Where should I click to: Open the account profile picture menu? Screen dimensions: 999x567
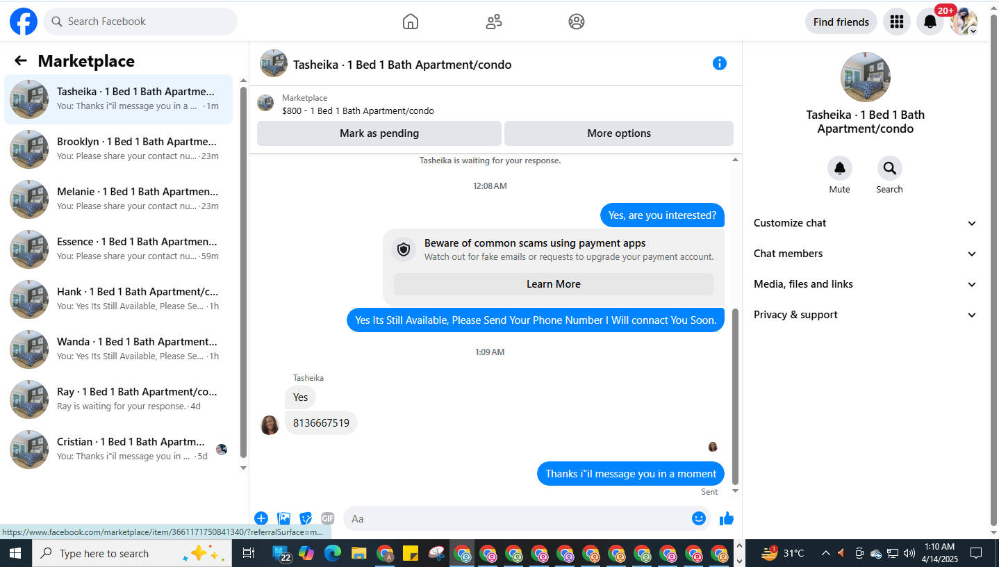964,22
